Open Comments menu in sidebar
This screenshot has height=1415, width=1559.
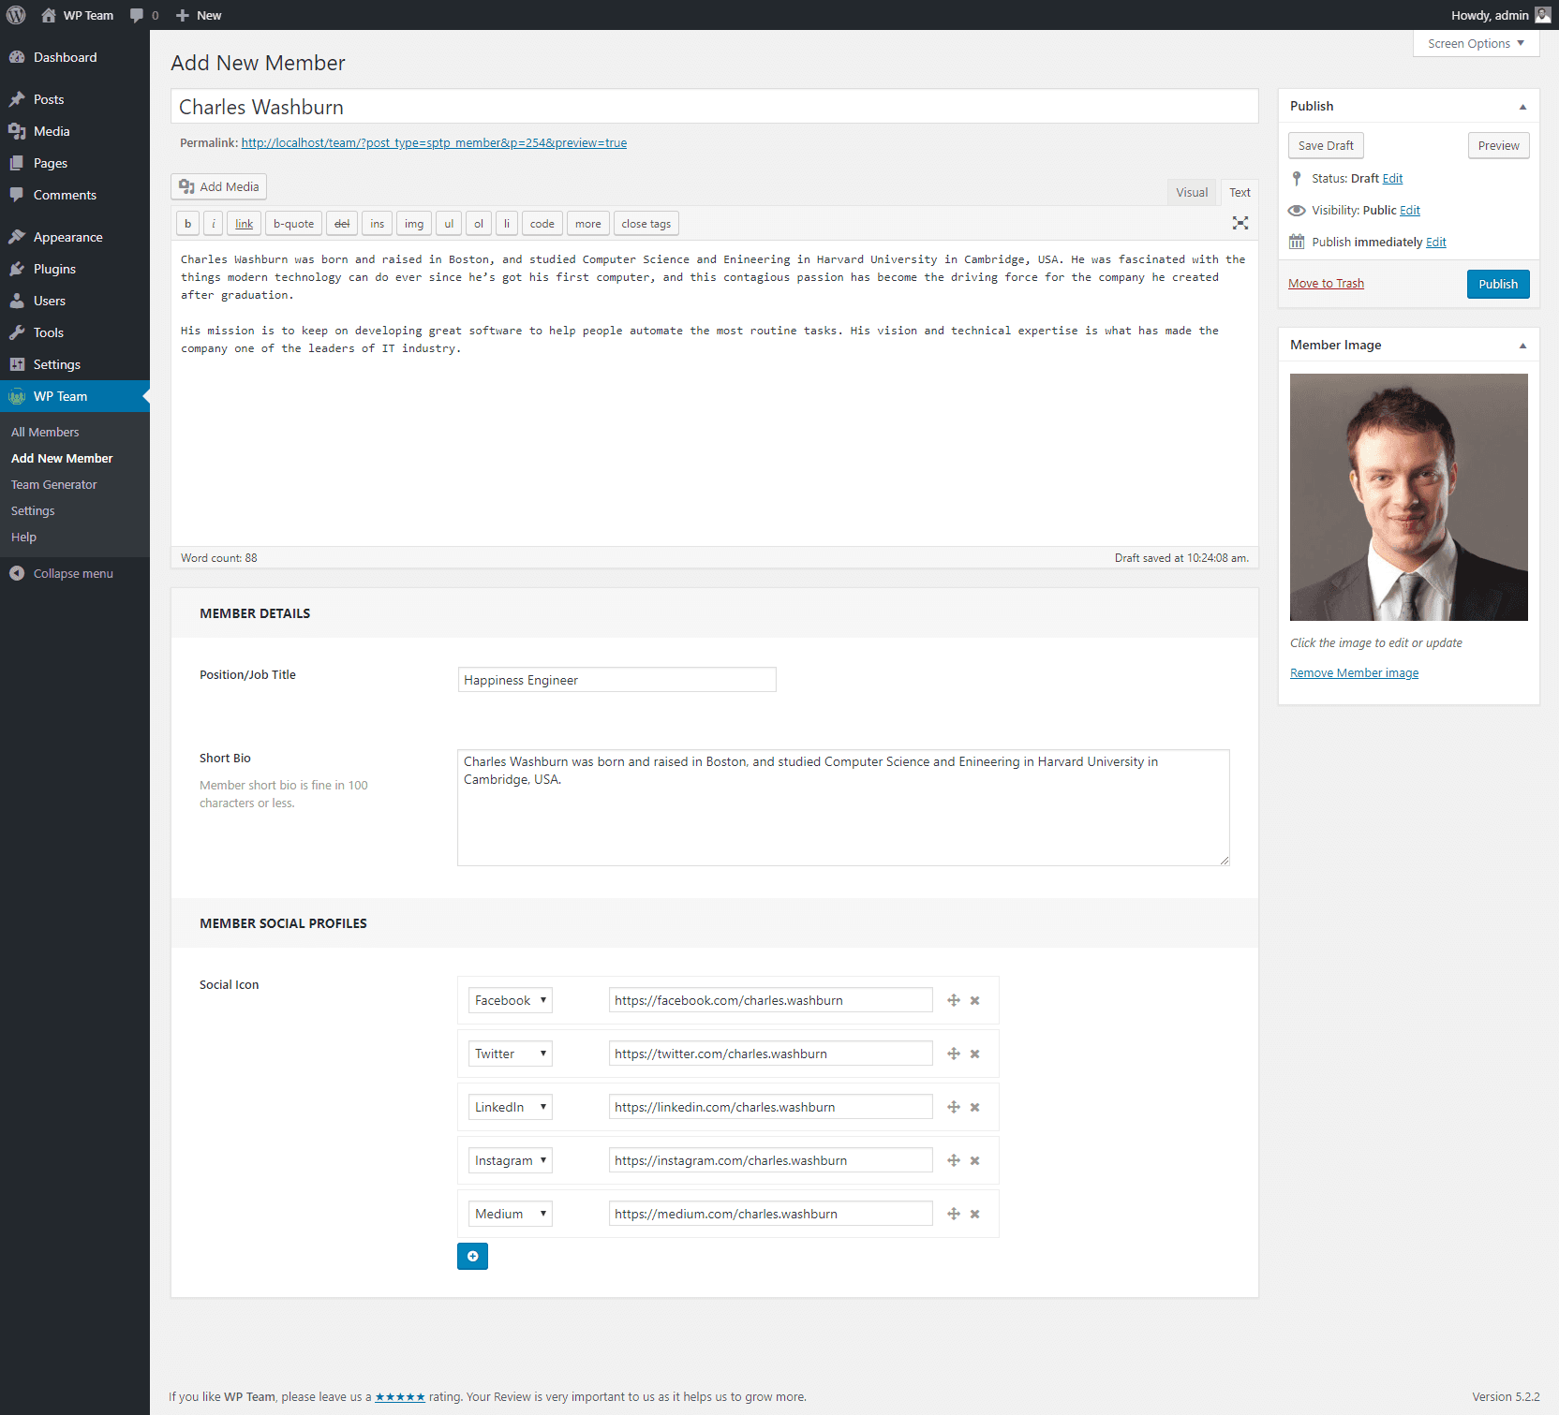tap(75, 195)
